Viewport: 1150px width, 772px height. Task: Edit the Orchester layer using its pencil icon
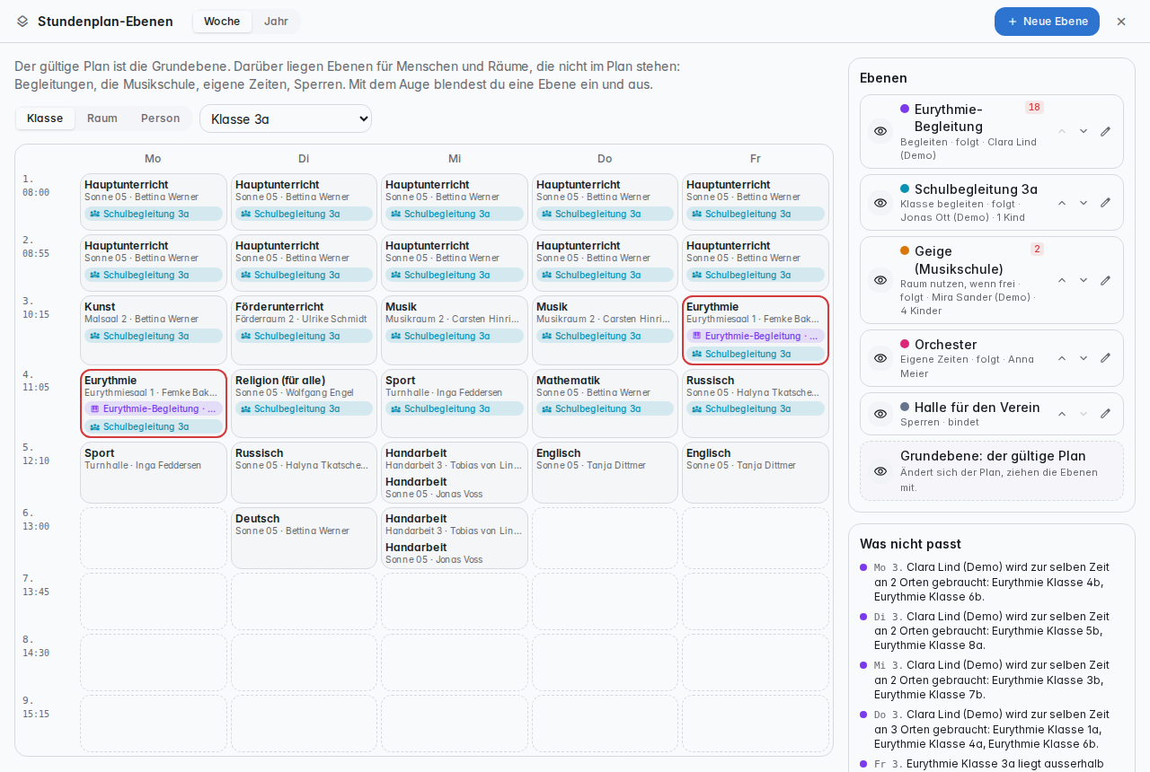pos(1105,358)
